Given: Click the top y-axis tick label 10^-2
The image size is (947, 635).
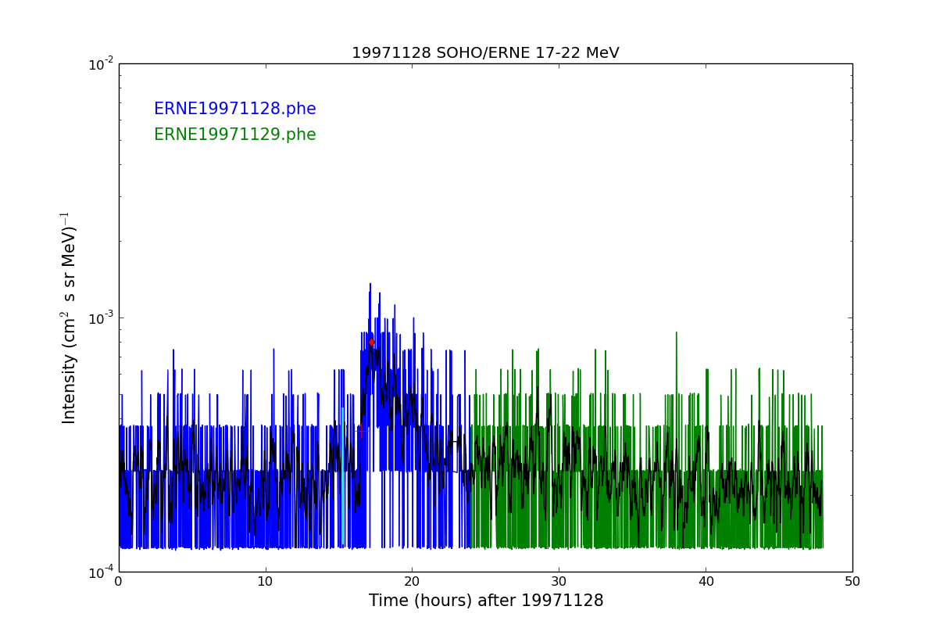Looking at the screenshot, I should [99, 64].
